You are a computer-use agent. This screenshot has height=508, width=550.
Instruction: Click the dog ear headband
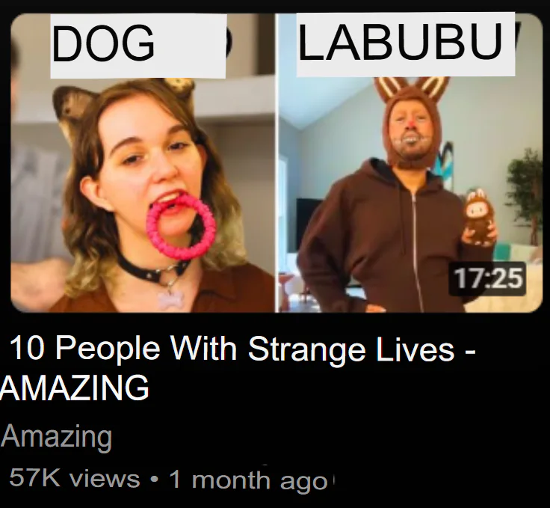[x=121, y=102]
